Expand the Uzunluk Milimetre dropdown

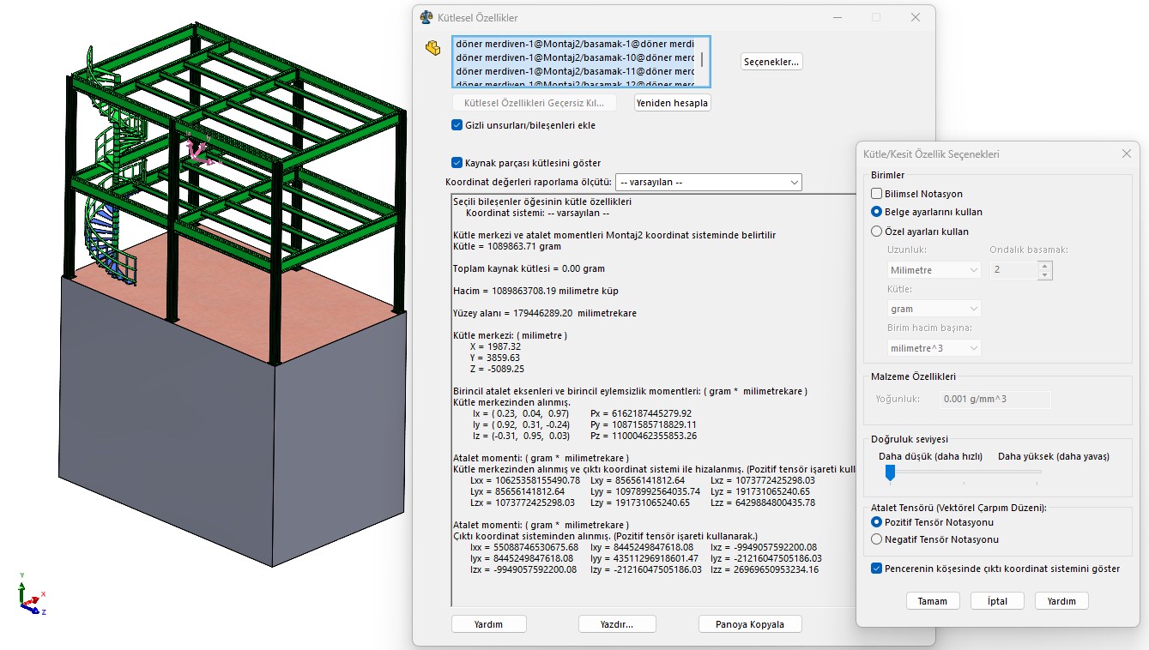[x=934, y=270]
